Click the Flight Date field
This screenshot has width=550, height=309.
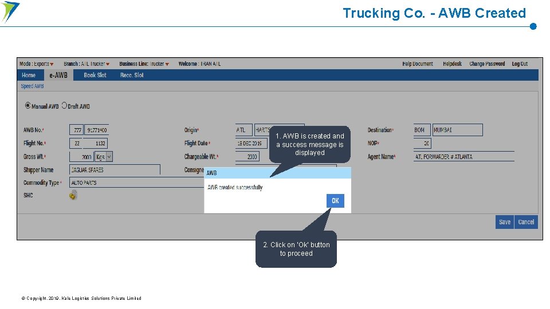pos(251,143)
